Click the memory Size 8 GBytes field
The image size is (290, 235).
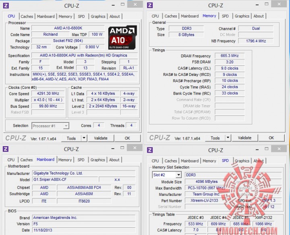[x=186, y=35]
